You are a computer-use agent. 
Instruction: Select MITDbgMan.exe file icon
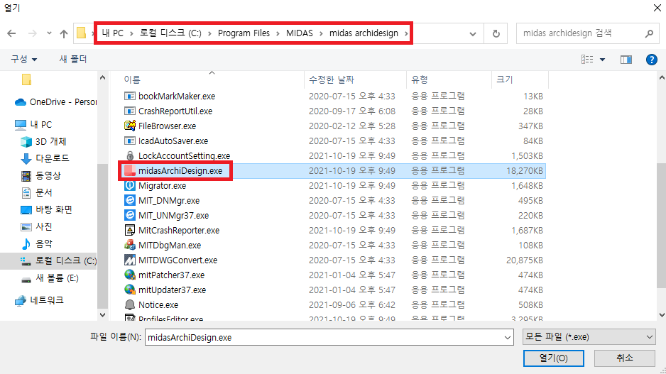point(129,245)
